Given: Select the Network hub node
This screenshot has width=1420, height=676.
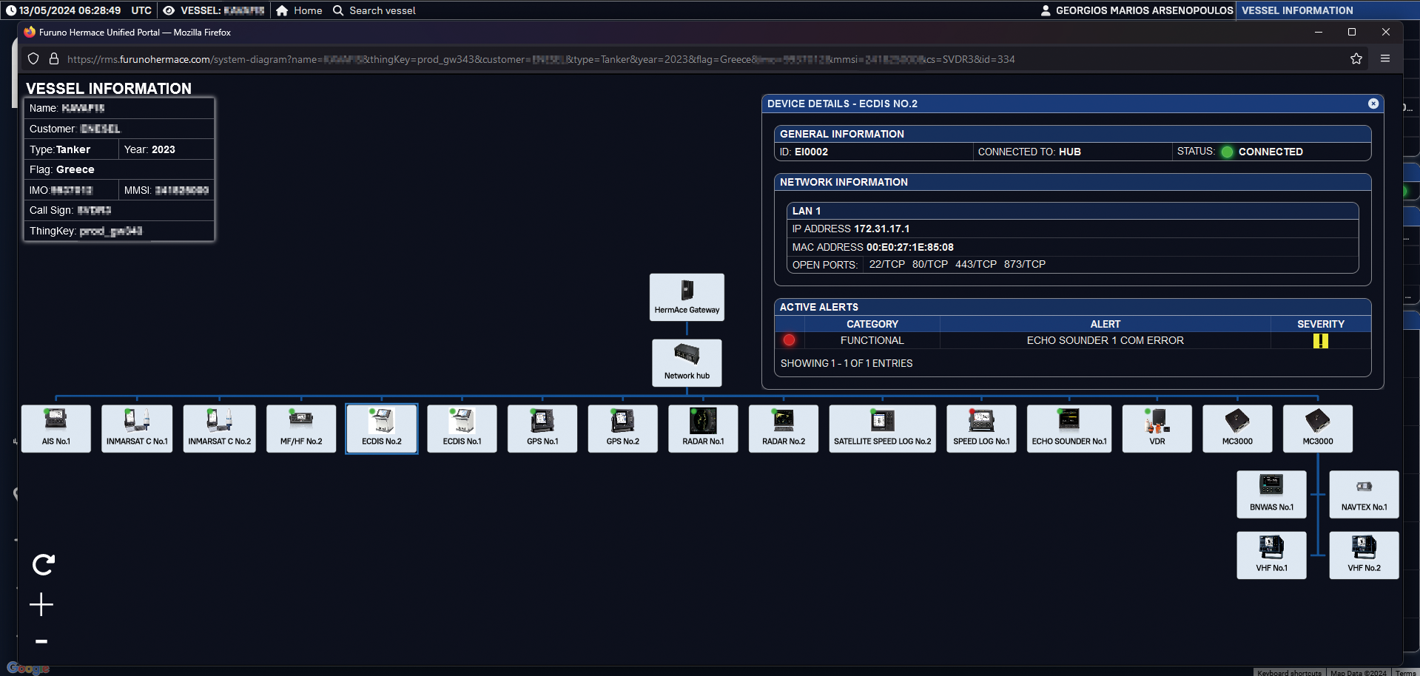Looking at the screenshot, I should [x=687, y=362].
